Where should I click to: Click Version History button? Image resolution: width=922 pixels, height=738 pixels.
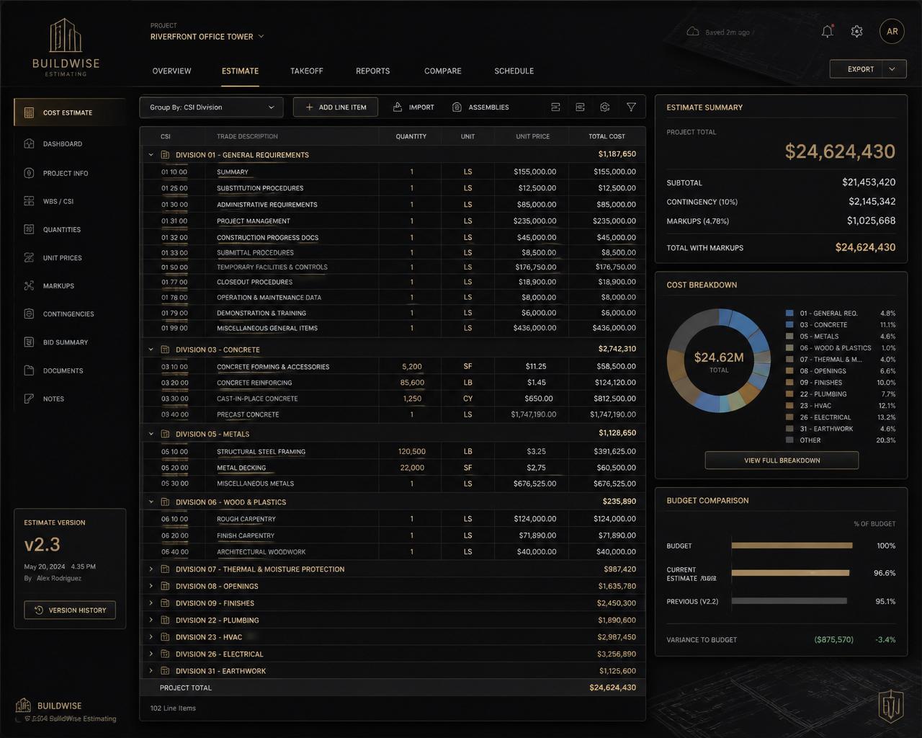point(70,610)
